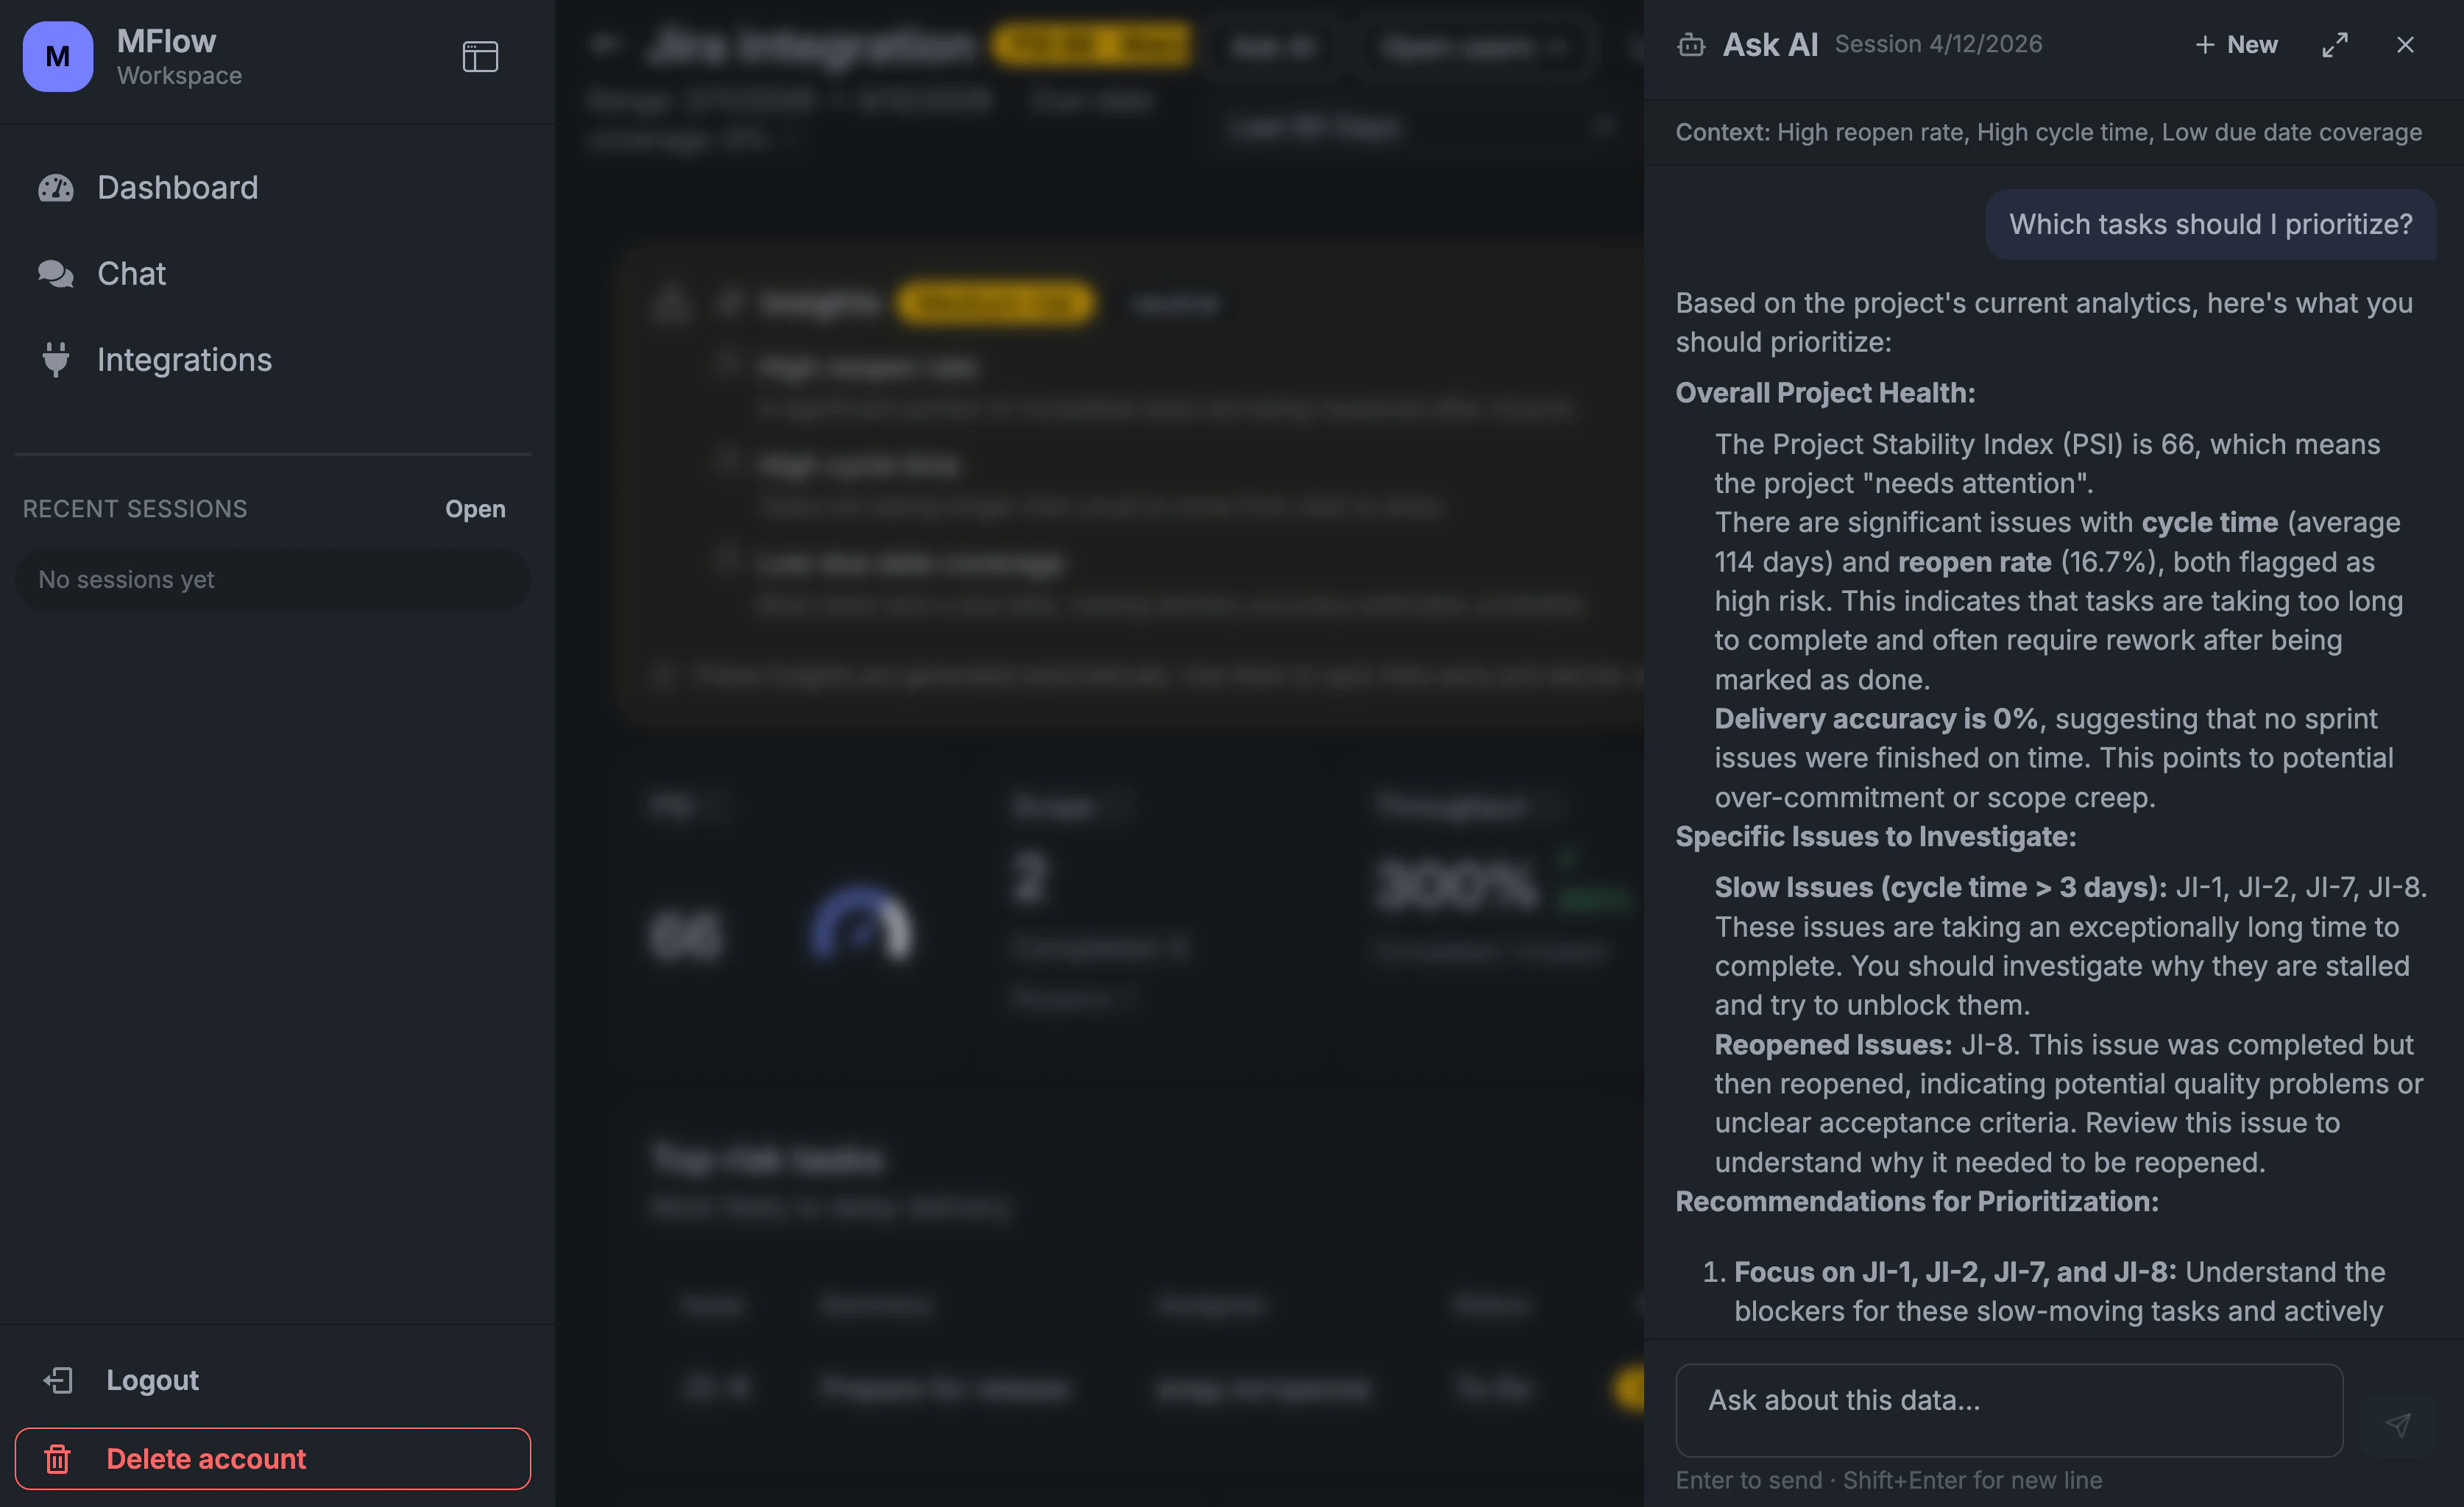
Task: Start a new AI session with New
Action: tap(2237, 45)
